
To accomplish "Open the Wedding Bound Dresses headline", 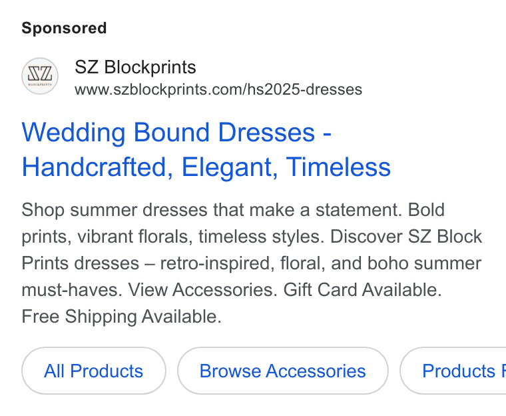I will [176, 132].
